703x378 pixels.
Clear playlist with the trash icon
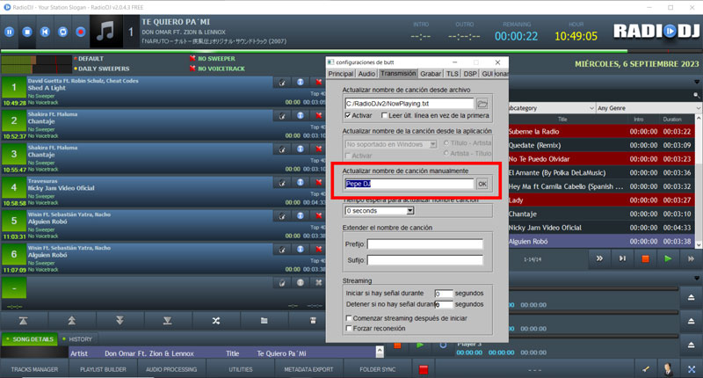click(313, 321)
